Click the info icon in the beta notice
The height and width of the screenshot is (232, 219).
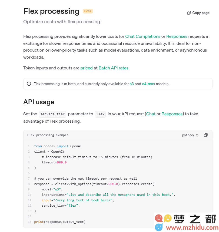click(x=29, y=84)
